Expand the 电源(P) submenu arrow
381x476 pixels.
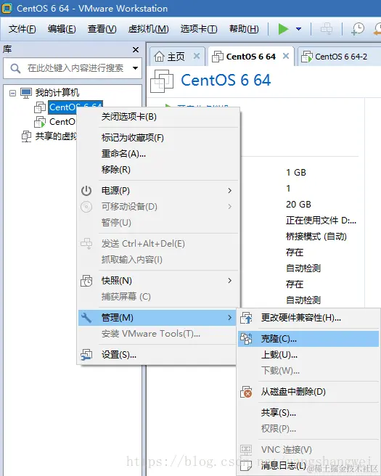pyautogui.click(x=230, y=191)
